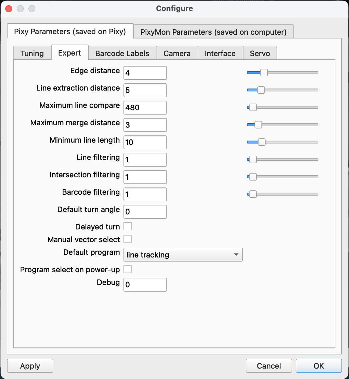Click the Apply button
The width and height of the screenshot is (349, 379).
(x=30, y=366)
